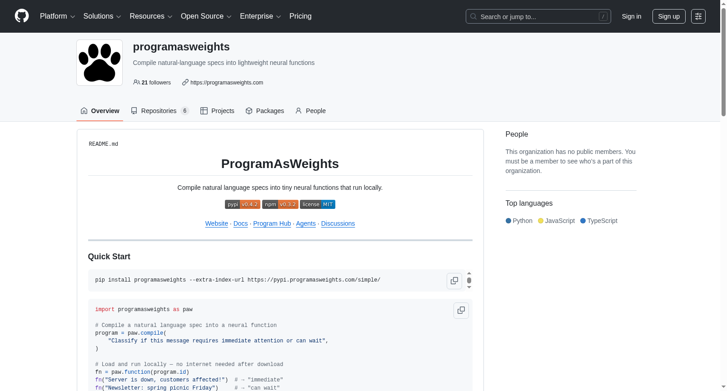Click the Quick Start heading
Screen dimensions: 727x391
tap(109, 257)
